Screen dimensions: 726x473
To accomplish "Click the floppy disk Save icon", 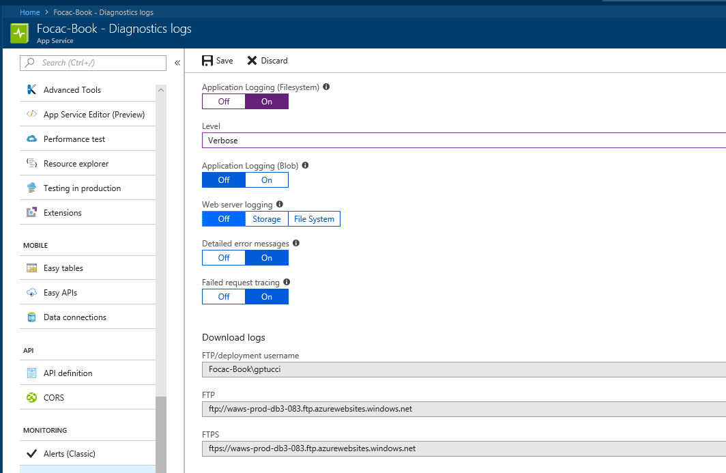I will [x=207, y=61].
